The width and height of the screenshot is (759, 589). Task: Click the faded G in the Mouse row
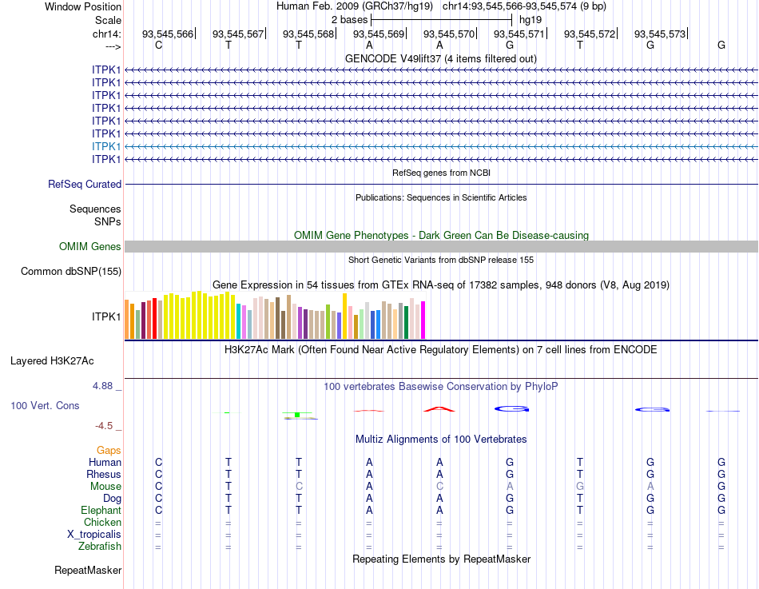click(x=580, y=487)
